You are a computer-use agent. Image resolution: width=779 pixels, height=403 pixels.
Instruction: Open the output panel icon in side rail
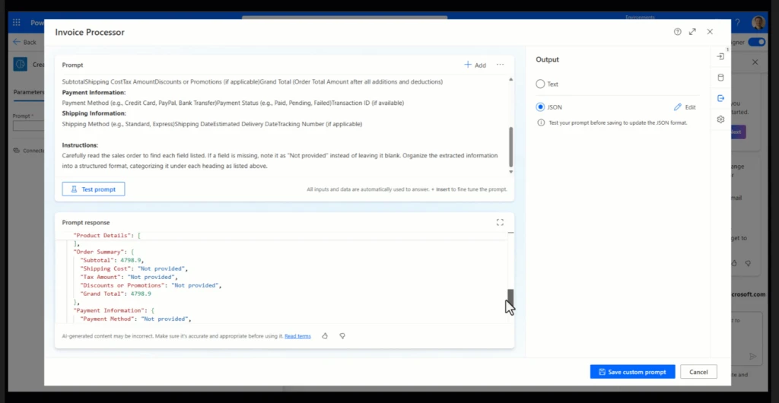coord(720,98)
